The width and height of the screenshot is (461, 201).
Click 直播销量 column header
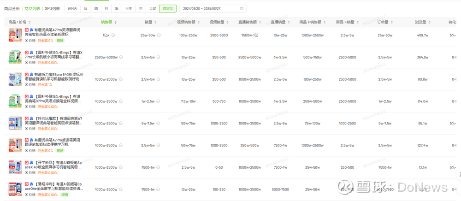(278, 22)
